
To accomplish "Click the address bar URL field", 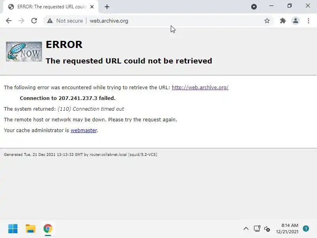I will [x=175, y=21].
